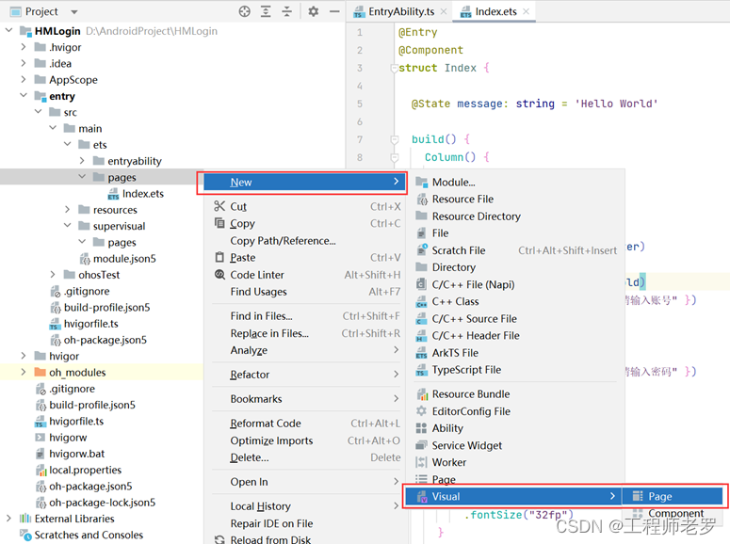This screenshot has width=730, height=544.
Task: Click Ability icon in New submenu
Action: (421, 428)
